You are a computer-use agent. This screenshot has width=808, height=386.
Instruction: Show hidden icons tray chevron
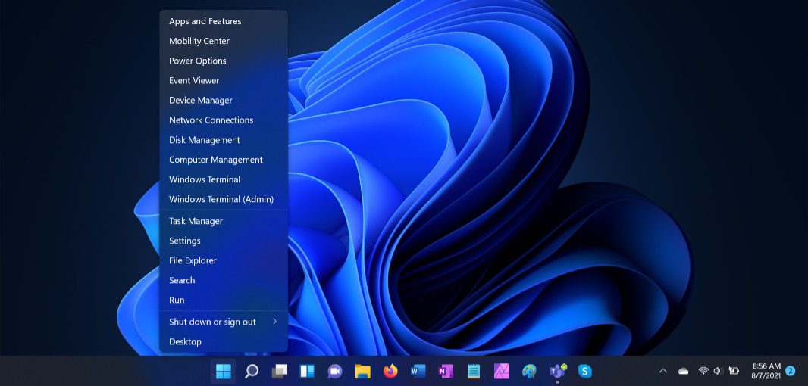coord(663,371)
